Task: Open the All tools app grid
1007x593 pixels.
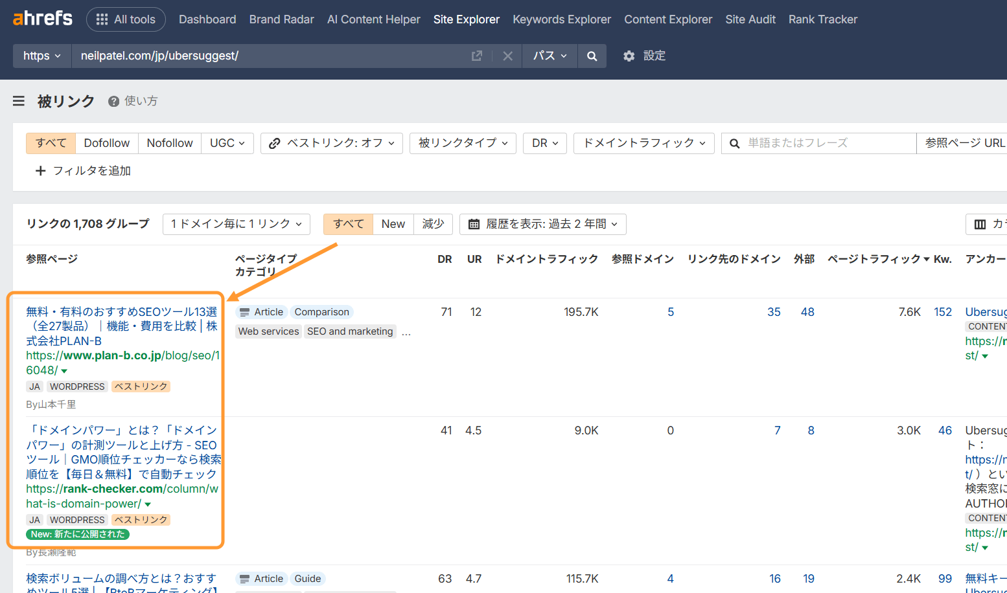Action: point(126,19)
